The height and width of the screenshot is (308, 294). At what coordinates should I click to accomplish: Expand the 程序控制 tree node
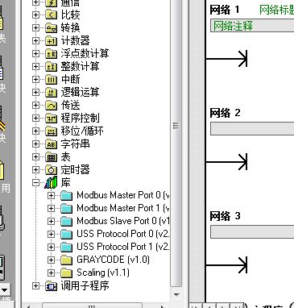click(35, 119)
